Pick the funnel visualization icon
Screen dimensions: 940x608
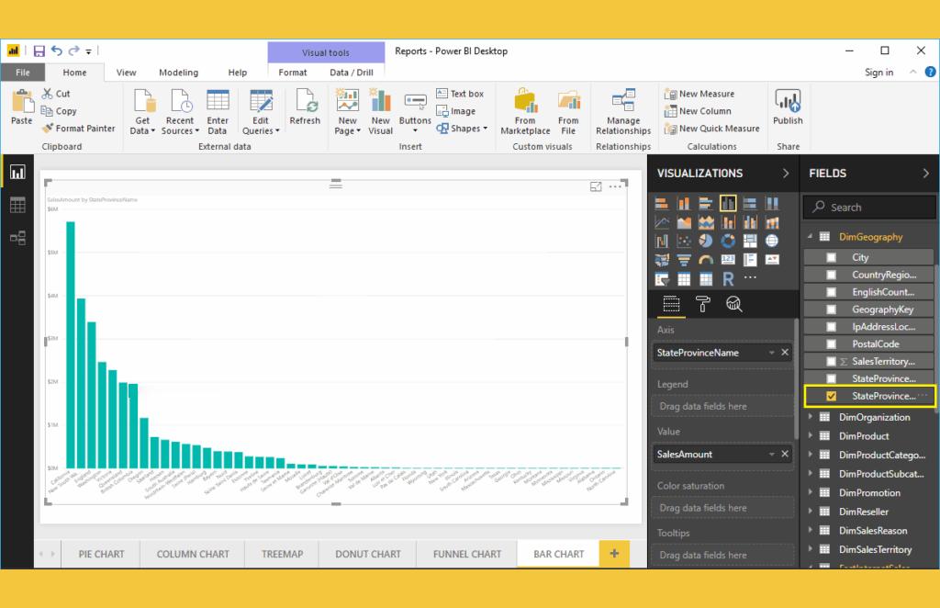(684, 260)
